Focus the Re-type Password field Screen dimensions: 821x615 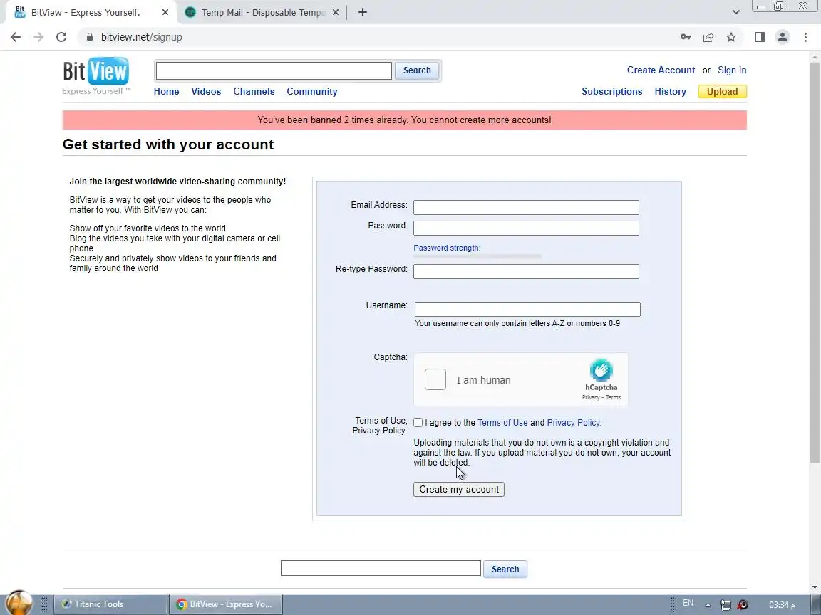[526, 271]
